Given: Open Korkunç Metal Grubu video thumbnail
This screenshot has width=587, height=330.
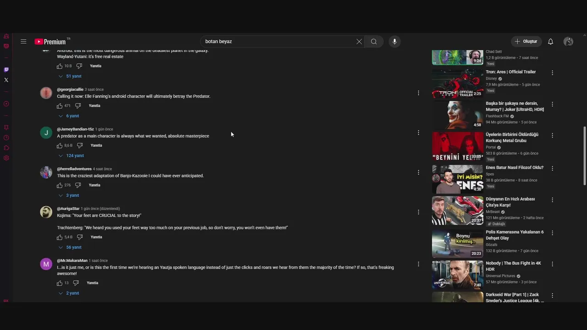Looking at the screenshot, I should (457, 146).
